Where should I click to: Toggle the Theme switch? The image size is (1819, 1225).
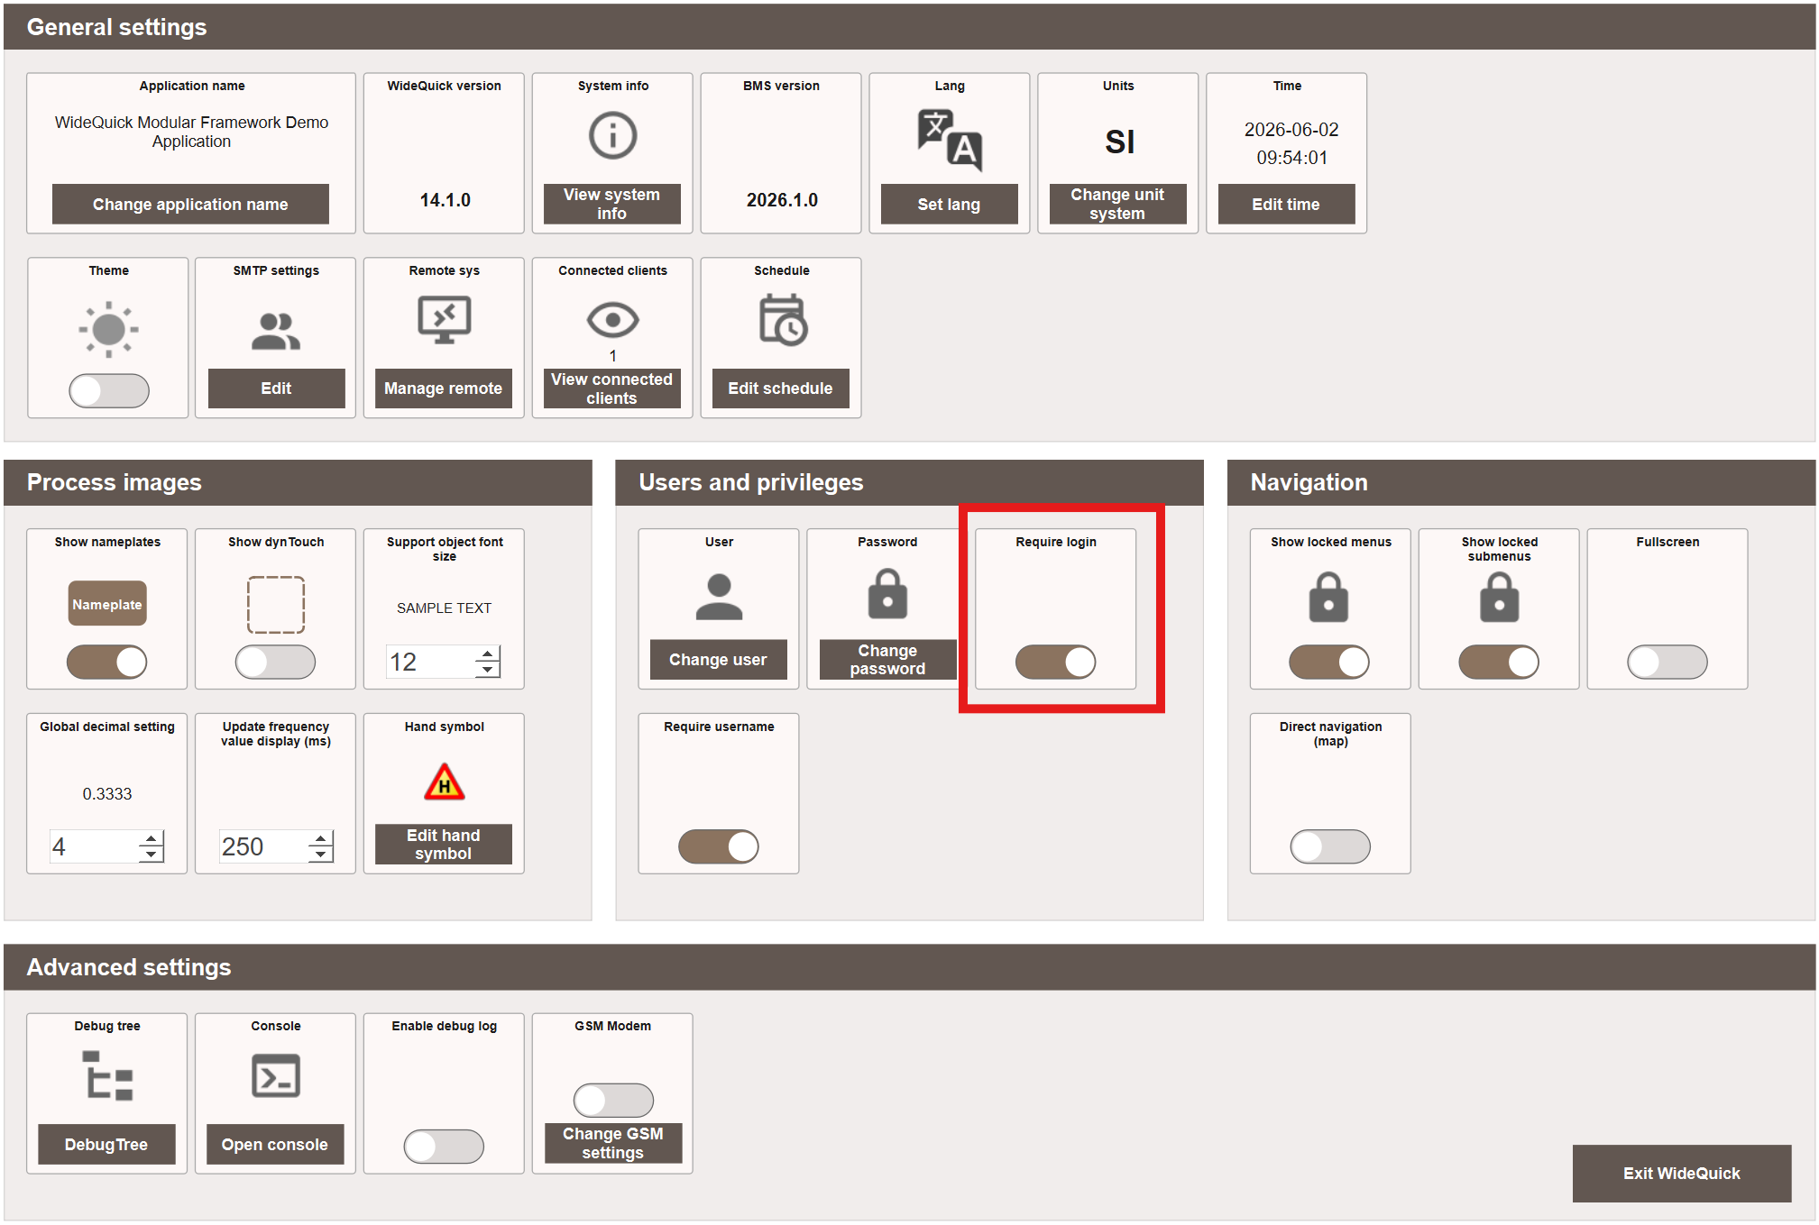click(109, 391)
